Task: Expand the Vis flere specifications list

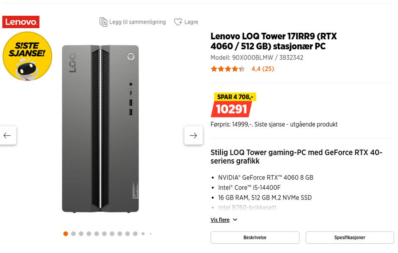Action: pos(220,220)
